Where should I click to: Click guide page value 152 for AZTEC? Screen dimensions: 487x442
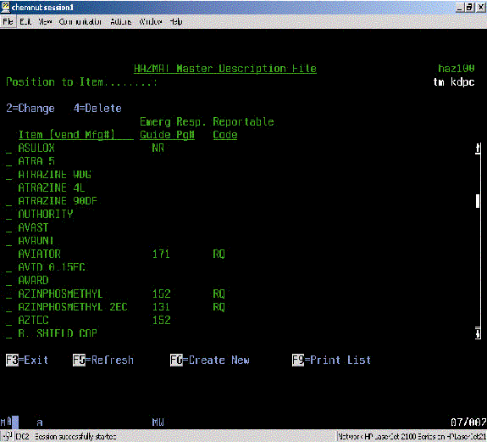click(161, 321)
